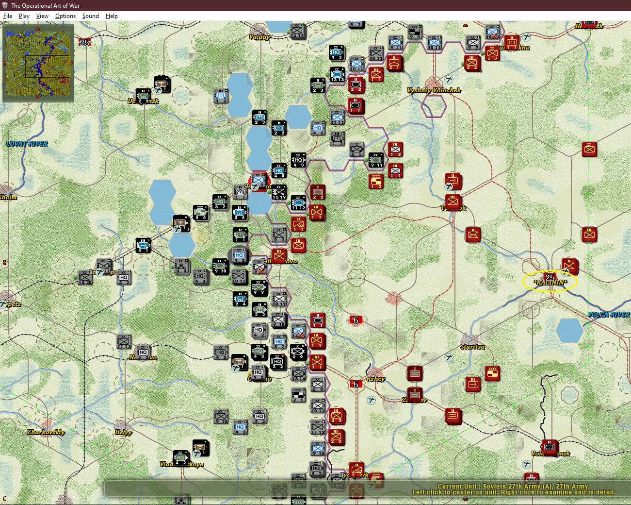Click the airfield icon below Staritsa

tap(450, 358)
